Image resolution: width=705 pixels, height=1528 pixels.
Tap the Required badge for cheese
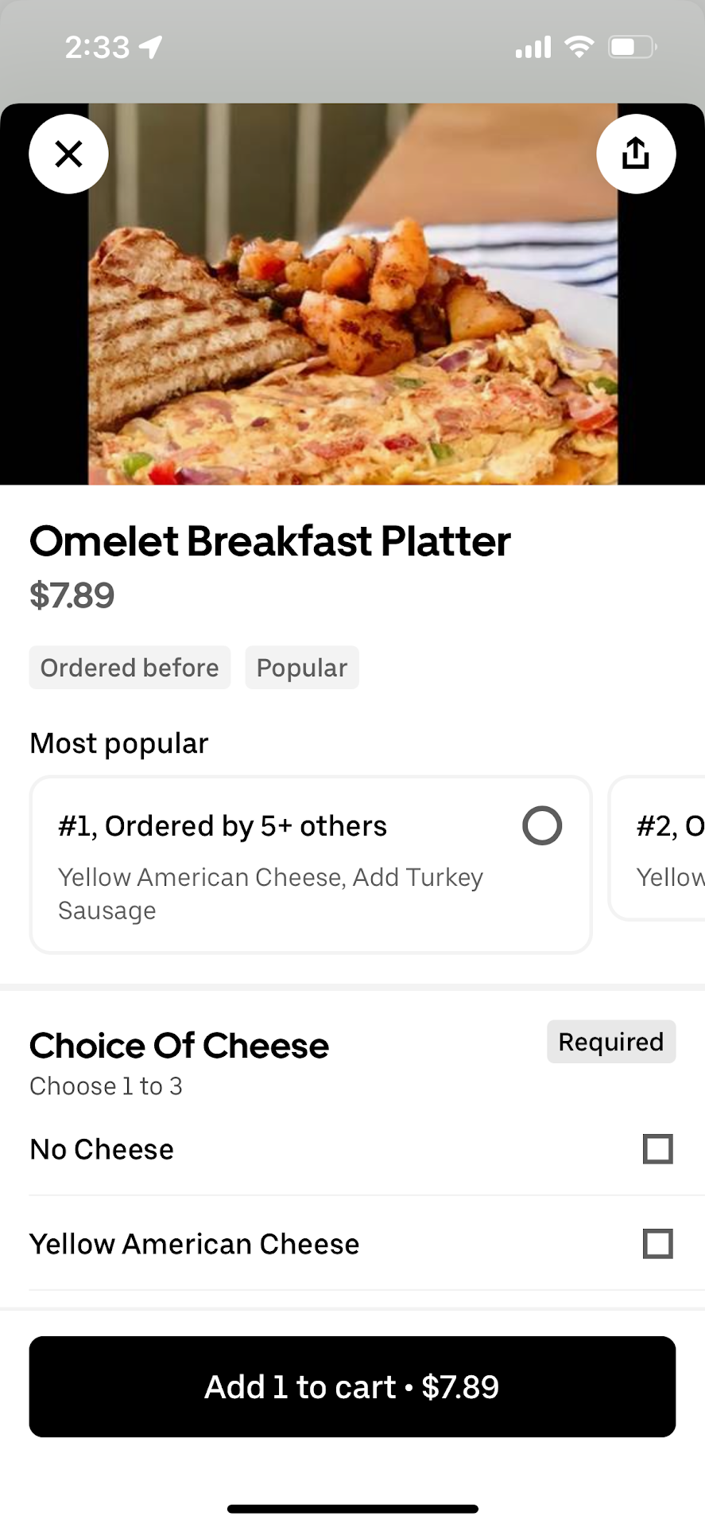pyautogui.click(x=610, y=1042)
